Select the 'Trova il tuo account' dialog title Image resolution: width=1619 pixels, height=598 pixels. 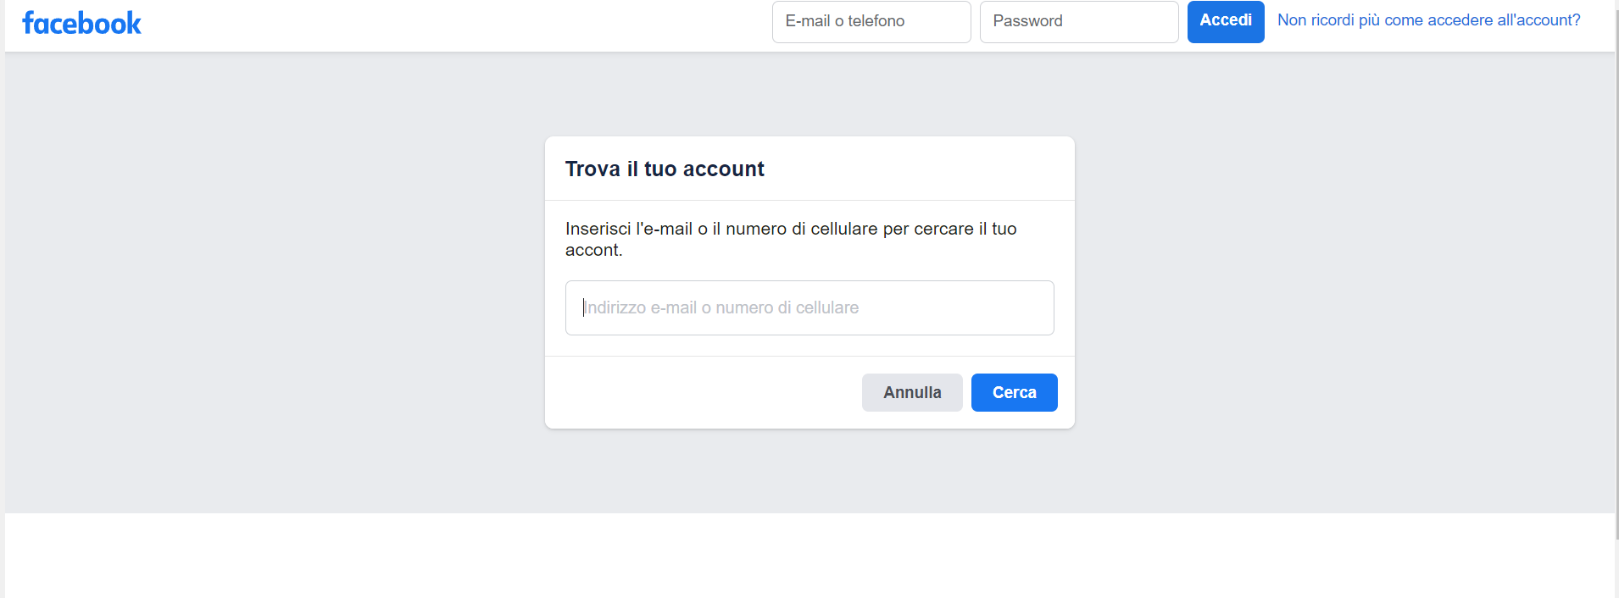[665, 169]
